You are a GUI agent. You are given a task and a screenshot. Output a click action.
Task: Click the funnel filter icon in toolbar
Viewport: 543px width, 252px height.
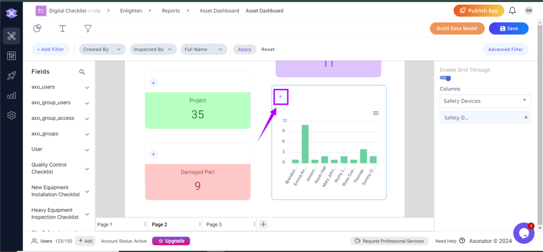(x=88, y=29)
